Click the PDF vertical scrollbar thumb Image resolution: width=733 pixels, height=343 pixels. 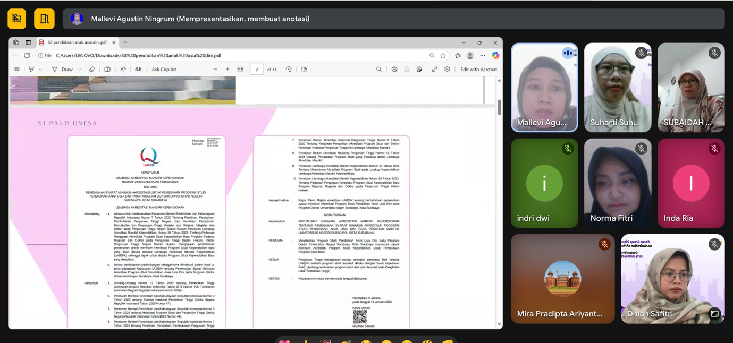[499, 107]
